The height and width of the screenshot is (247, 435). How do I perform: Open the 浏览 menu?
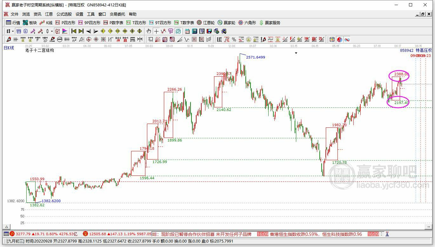(26, 14)
